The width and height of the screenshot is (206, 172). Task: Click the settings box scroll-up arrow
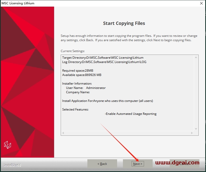196,57
